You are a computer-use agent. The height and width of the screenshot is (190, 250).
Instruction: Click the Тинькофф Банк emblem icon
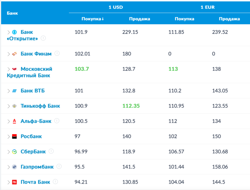tap(15, 106)
